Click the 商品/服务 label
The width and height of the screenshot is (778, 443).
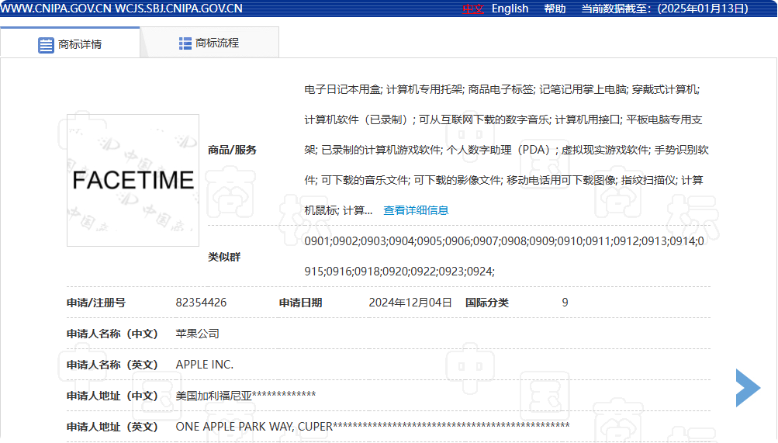pyautogui.click(x=232, y=150)
